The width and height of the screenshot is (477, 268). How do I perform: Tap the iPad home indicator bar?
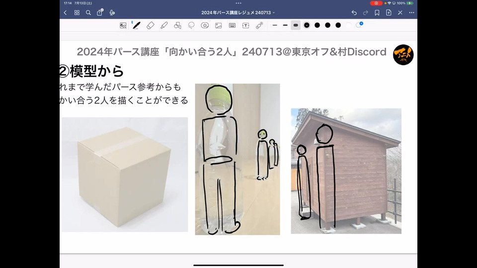point(238,265)
